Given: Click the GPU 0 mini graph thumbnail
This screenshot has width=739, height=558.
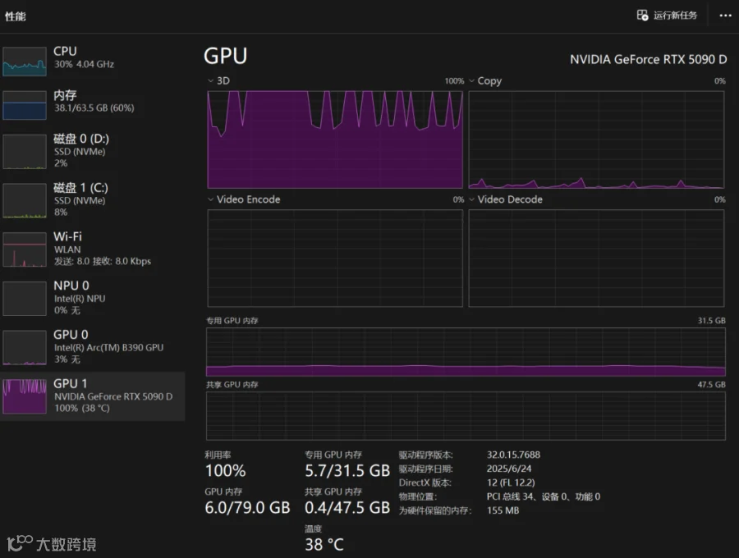Looking at the screenshot, I should pyautogui.click(x=25, y=347).
